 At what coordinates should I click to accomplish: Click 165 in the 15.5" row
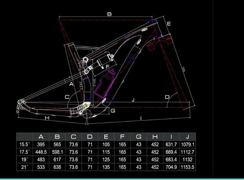(x=122, y=144)
